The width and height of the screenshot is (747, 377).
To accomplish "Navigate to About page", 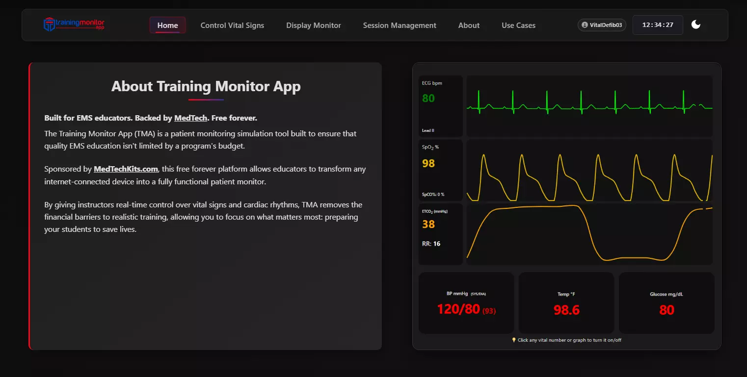I will pos(469,25).
